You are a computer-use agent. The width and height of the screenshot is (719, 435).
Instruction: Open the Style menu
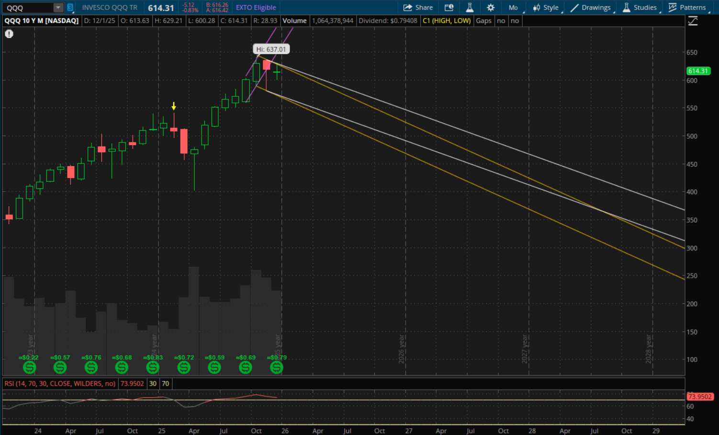pyautogui.click(x=546, y=8)
